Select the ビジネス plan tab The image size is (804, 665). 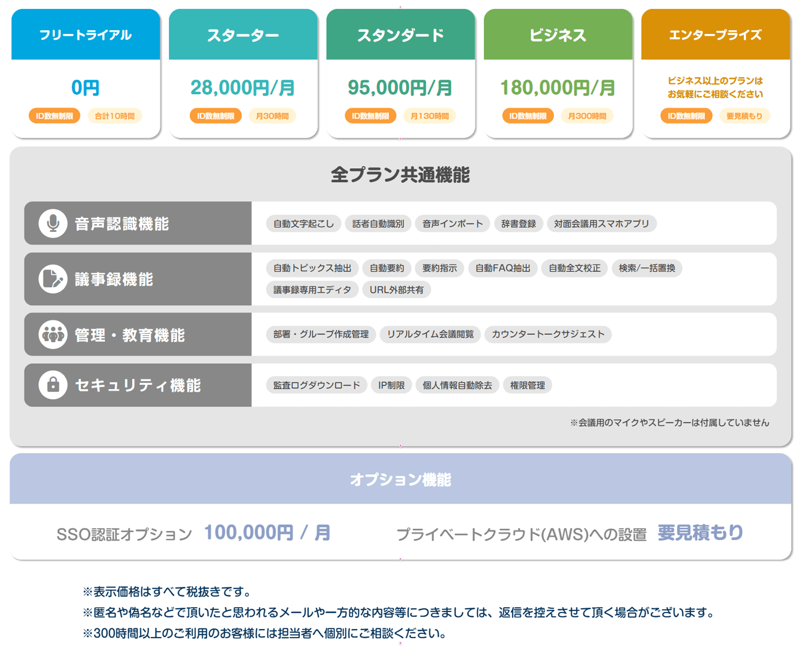[x=558, y=34]
